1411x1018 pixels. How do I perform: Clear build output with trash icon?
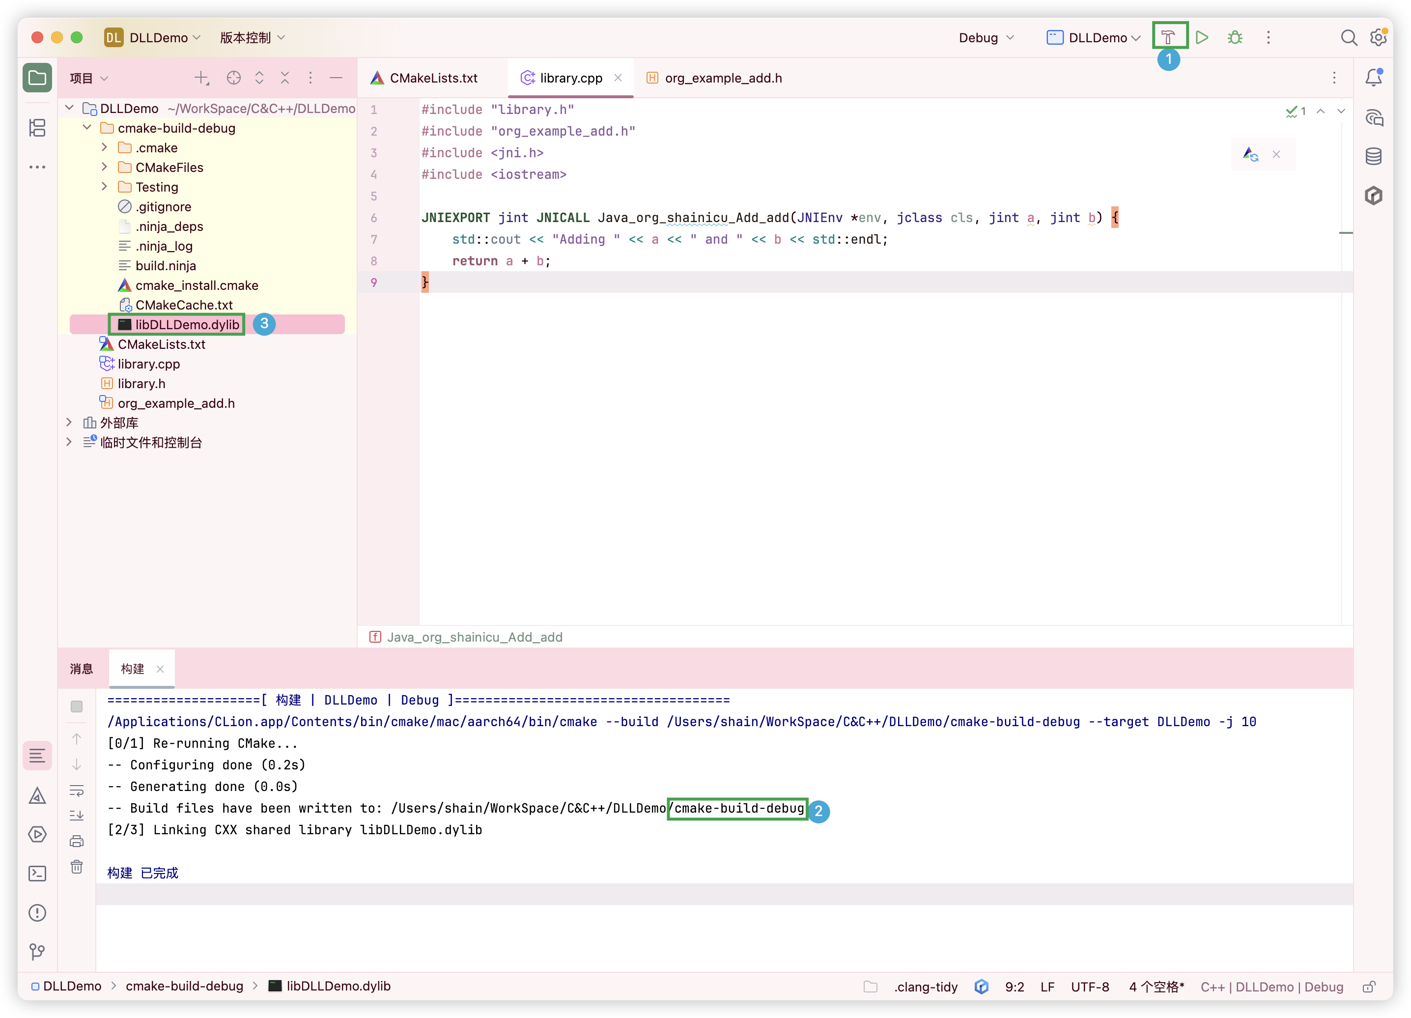point(77,867)
